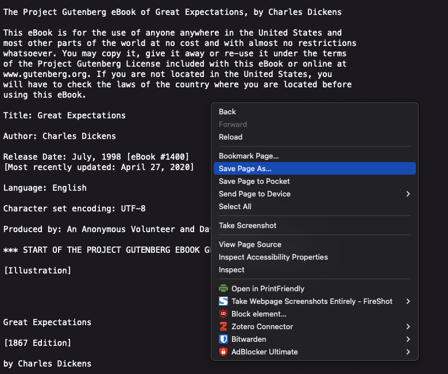Image resolution: width=448 pixels, height=374 pixels.
Task: Open Bookmark Page... menu entry
Action: (249, 156)
